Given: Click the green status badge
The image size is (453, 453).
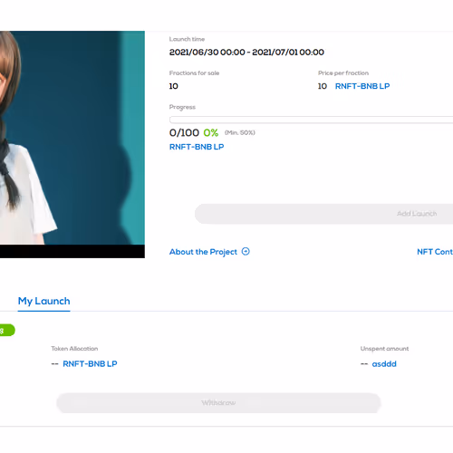Looking at the screenshot, I should click(7, 330).
